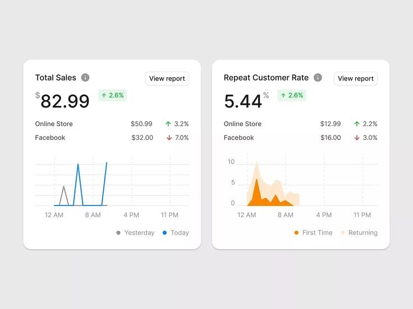Click the red down arrow next to 7.0%
Screen dimensions: 413x309
point(168,138)
